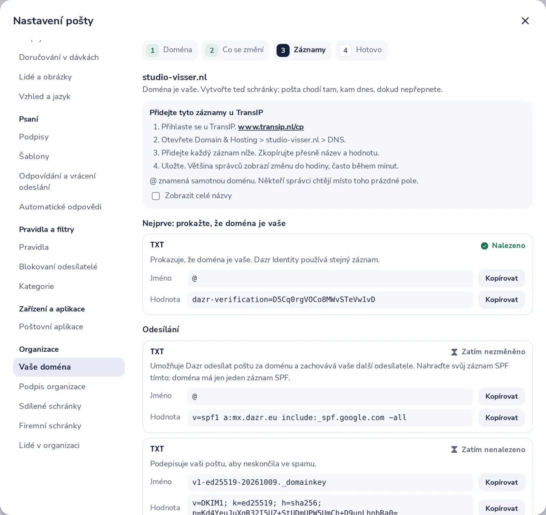Click the step 4 number badge for Hotovo

pos(345,50)
